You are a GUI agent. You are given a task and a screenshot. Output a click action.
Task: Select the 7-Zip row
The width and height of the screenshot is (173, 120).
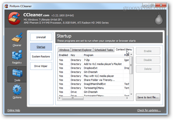pos(94,60)
